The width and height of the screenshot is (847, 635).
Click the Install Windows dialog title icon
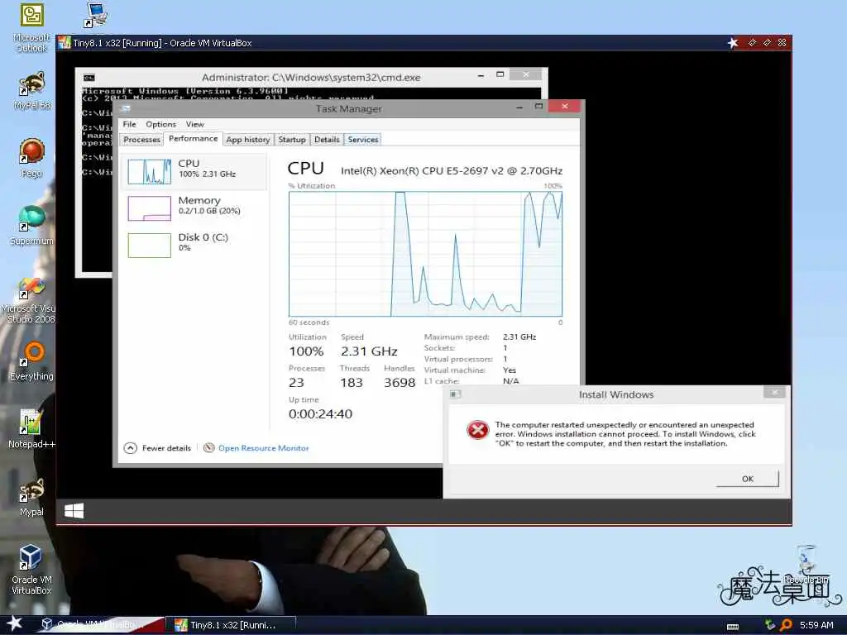pos(455,394)
